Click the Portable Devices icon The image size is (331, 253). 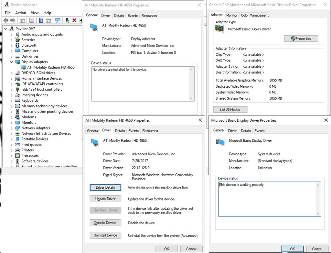tap(17, 139)
